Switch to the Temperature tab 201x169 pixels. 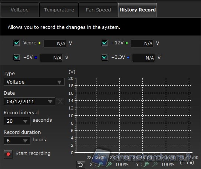point(59,10)
